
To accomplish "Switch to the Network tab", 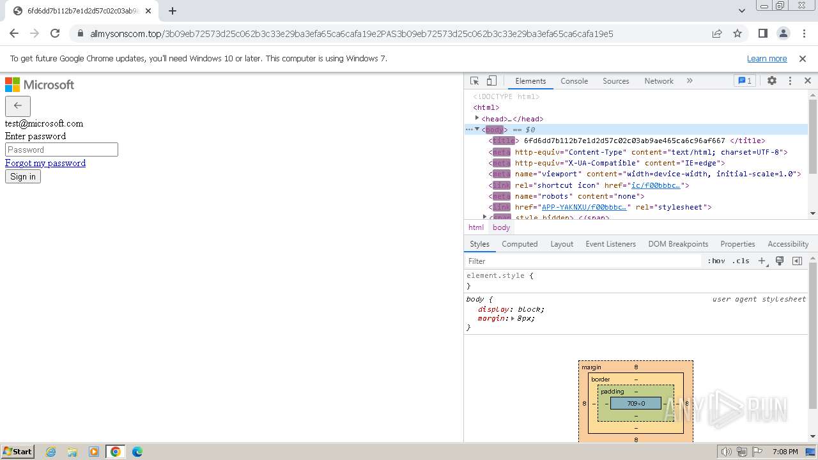I will pos(659,81).
